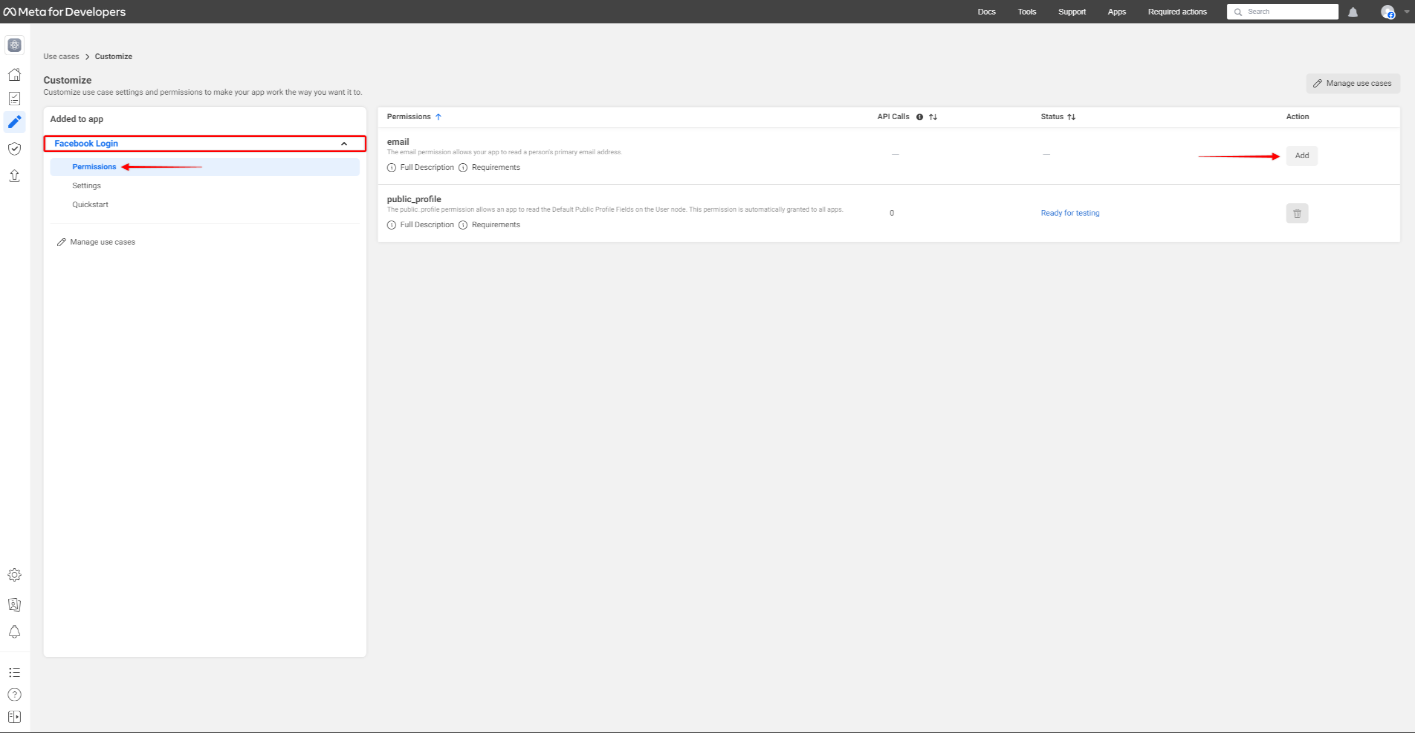
Task: Open the Ready for testing status link
Action: 1070,213
